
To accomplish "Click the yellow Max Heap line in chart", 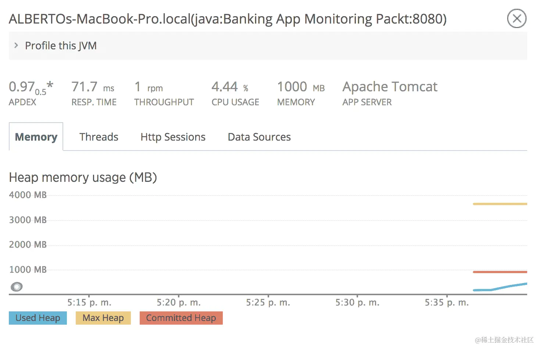I will [500, 204].
